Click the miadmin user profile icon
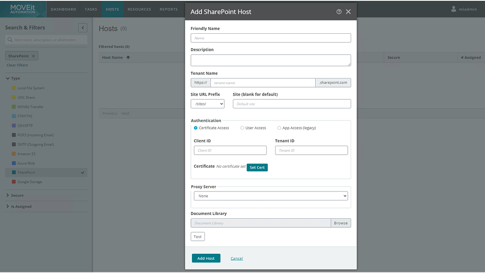The width and height of the screenshot is (485, 273). 454,9
